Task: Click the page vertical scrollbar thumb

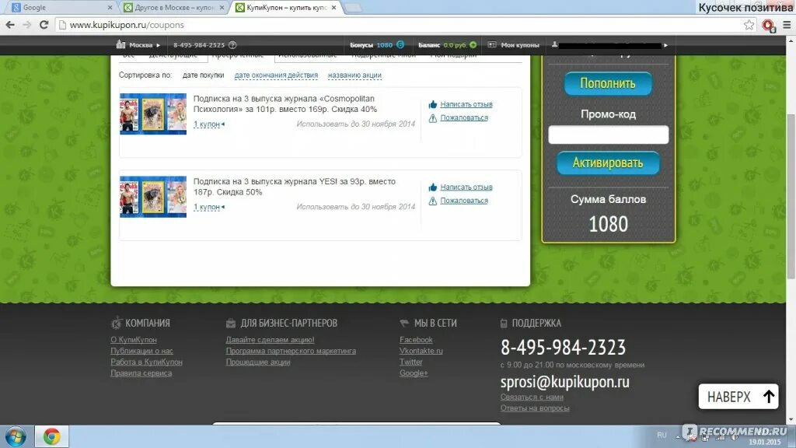Action: point(791,195)
